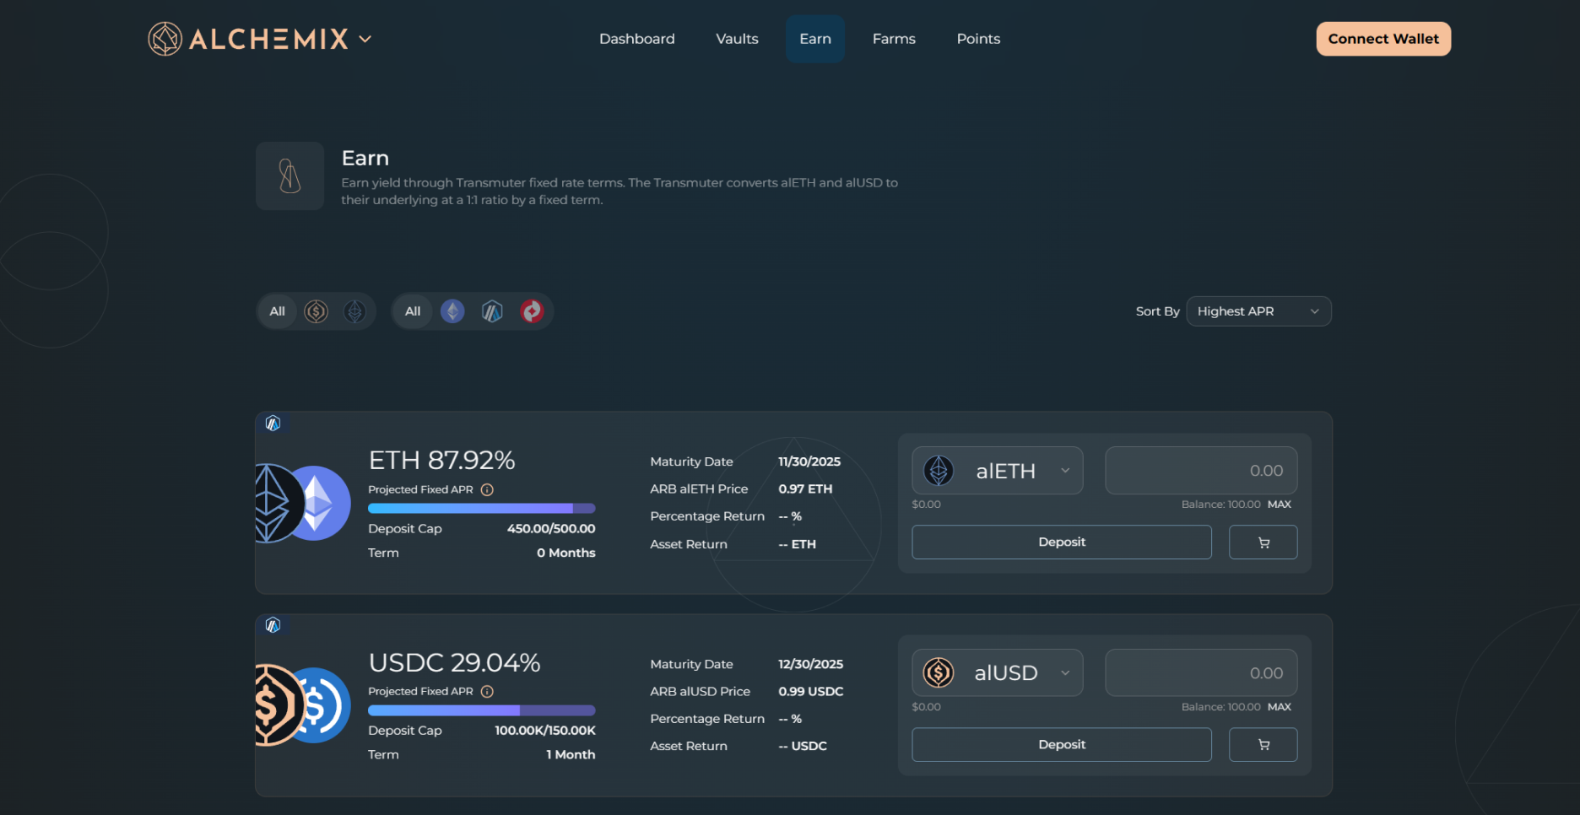Select the alETH token filter icon

click(x=354, y=310)
